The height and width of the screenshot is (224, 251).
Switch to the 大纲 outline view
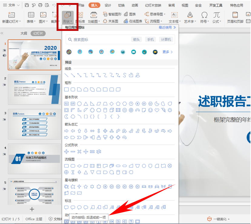coord(24,33)
